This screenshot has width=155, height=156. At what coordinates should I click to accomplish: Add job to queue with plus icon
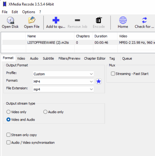point(56,20)
